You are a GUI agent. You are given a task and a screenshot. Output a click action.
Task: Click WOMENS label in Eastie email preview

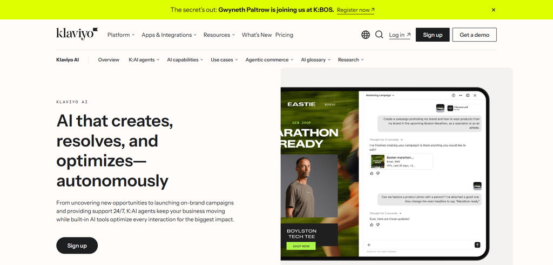click(330, 104)
